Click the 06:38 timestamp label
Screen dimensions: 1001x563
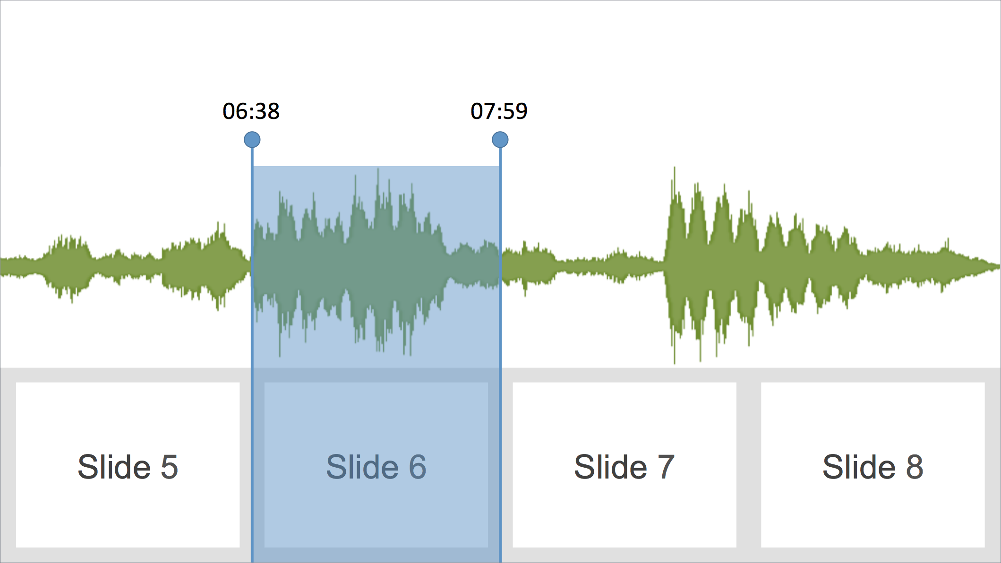point(251,111)
